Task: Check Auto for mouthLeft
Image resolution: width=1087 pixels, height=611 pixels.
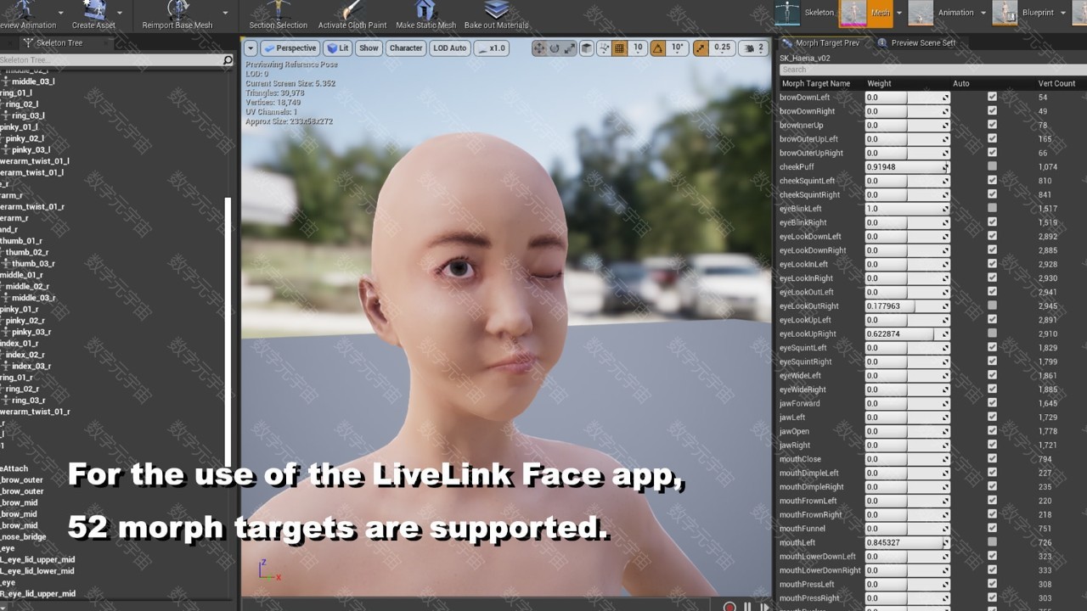Action: [992, 543]
